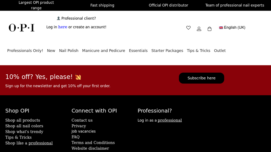This screenshot has height=152, width=271.
Task: Open the Professionals Only! menu
Action: click(x=25, y=51)
